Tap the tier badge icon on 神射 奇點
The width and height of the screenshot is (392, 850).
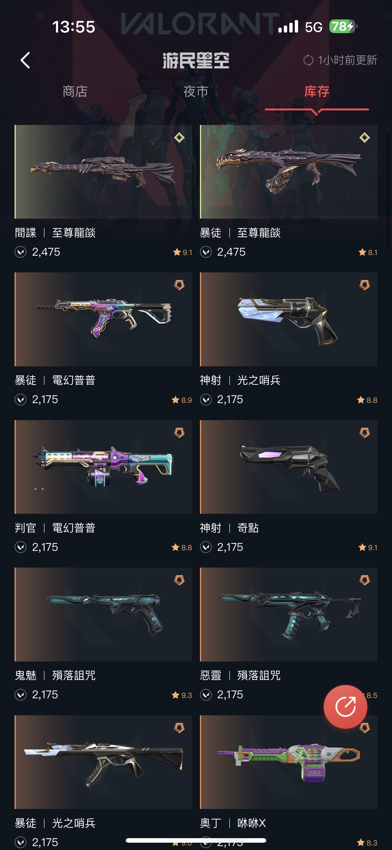(364, 432)
